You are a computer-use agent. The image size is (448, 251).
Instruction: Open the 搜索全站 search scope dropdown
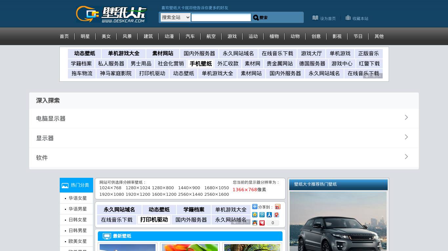click(175, 17)
